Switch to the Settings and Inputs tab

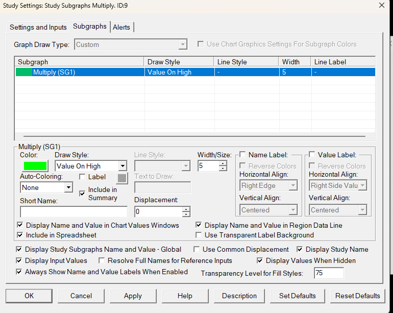tap(38, 27)
